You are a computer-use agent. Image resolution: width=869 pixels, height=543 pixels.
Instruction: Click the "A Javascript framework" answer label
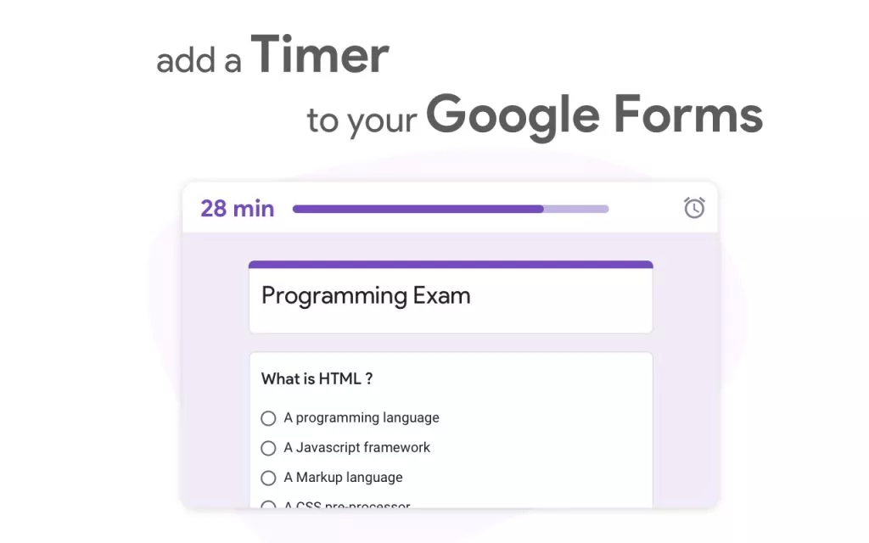pos(357,447)
